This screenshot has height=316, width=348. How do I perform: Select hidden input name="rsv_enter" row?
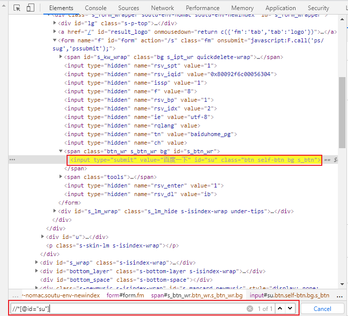[x=144, y=185]
